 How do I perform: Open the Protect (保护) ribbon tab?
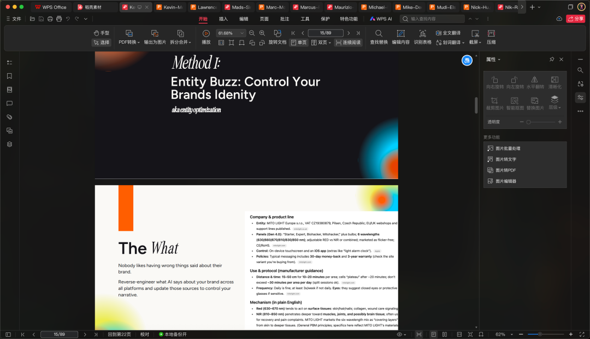[325, 19]
